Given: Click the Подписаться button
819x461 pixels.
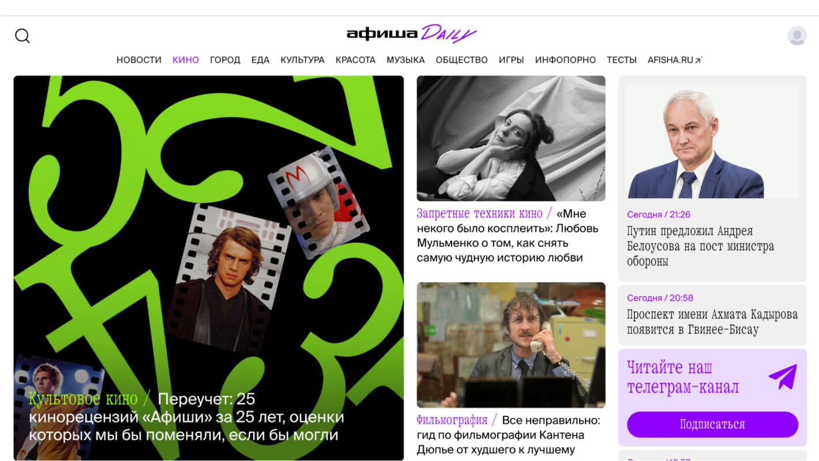Looking at the screenshot, I should coord(712,425).
